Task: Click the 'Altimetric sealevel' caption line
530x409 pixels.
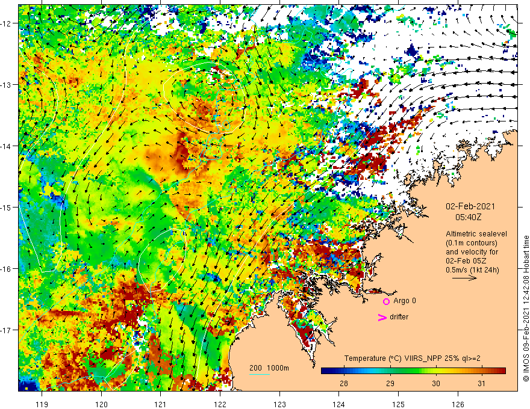Action: 476,234
